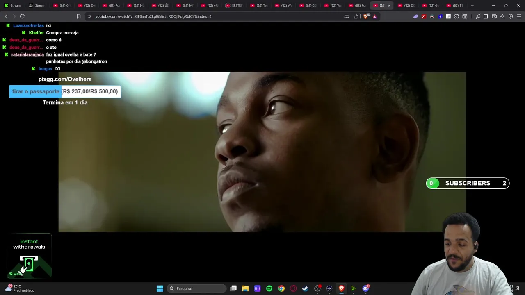Open the weather widget showing 28°C
The width and height of the screenshot is (525, 295).
coord(20,288)
